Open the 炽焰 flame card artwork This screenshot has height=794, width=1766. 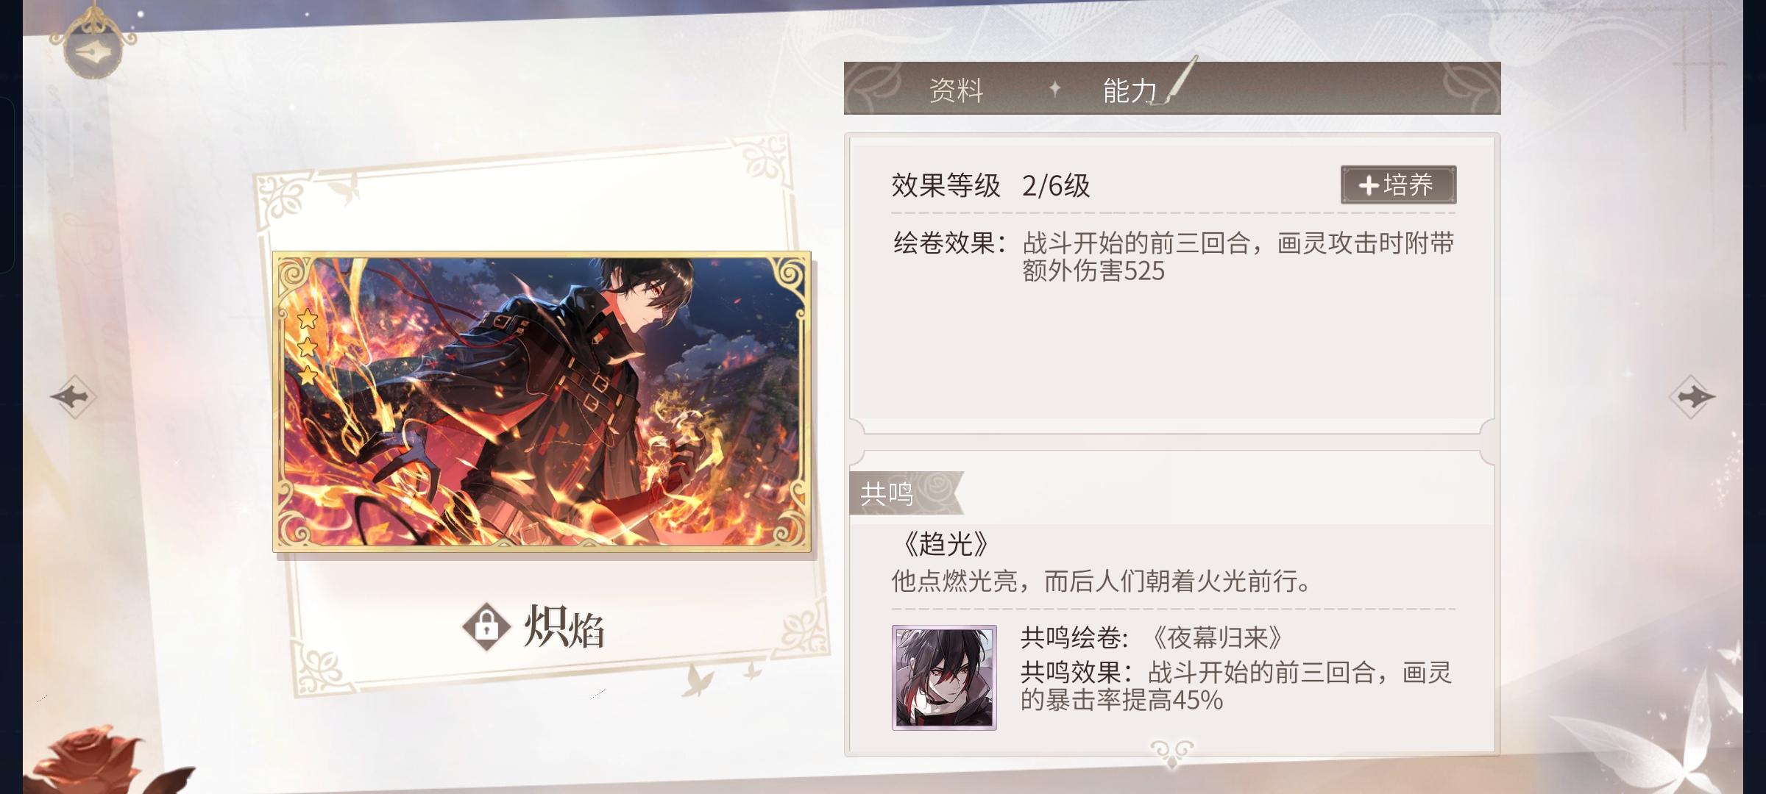tap(542, 401)
